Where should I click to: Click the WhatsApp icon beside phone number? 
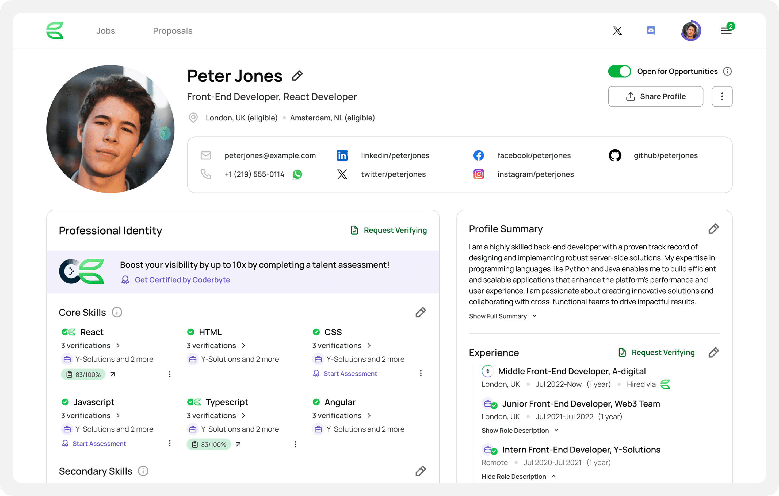(297, 174)
